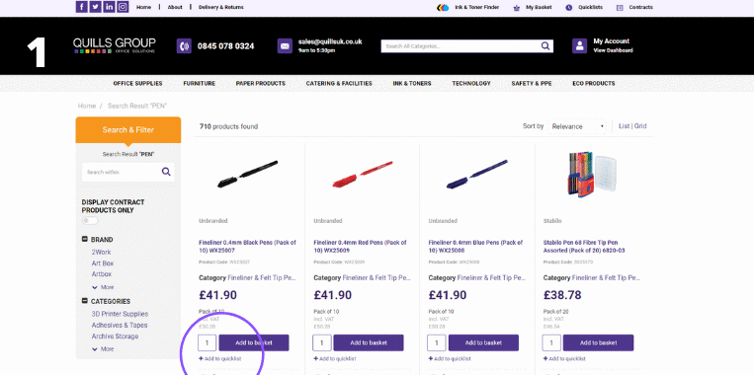Screen dimensions: 754x375
Task: Open the Facebook social icon
Action: [x=82, y=7]
